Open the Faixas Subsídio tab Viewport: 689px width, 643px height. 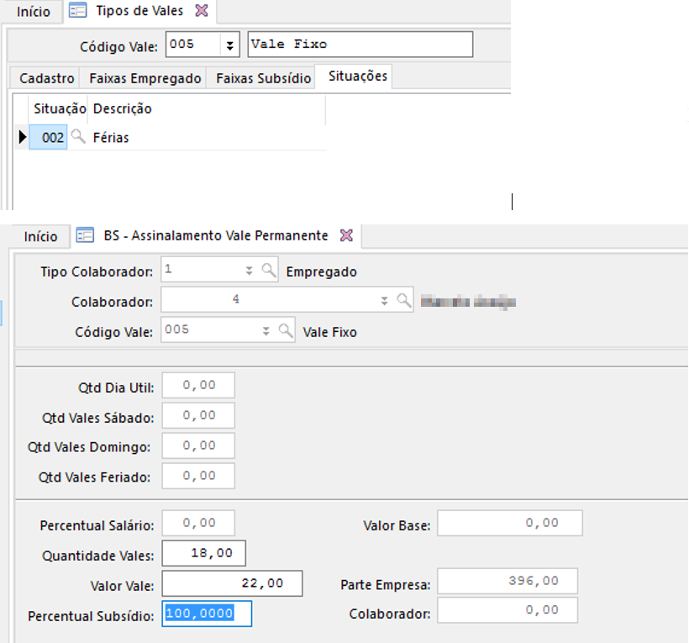263,78
